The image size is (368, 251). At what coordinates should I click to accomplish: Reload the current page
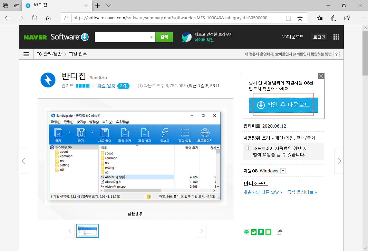pos(35,18)
